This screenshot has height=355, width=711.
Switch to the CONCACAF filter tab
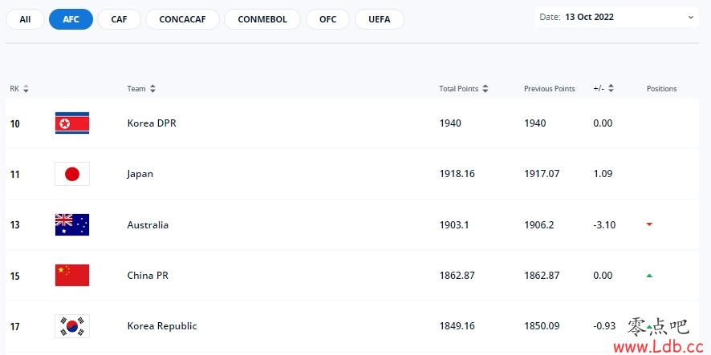[x=182, y=19]
